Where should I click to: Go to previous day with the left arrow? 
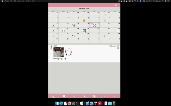tap(84, 96)
